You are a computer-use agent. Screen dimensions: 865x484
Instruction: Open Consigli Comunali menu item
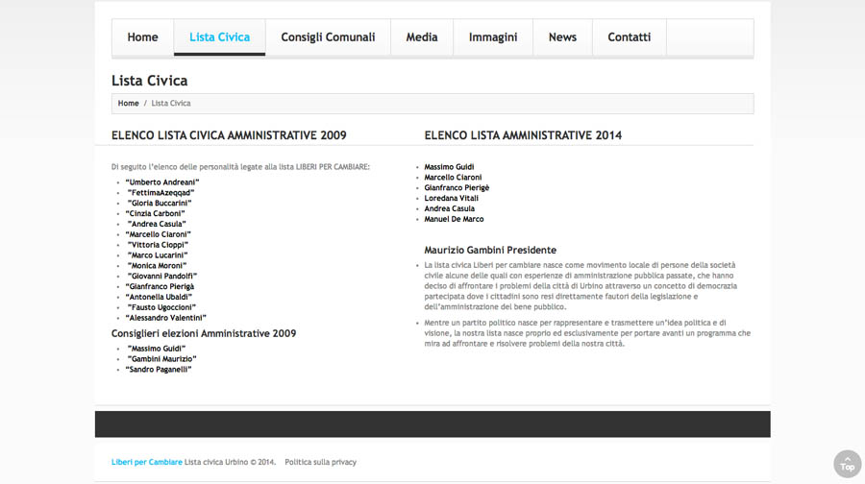(x=328, y=36)
